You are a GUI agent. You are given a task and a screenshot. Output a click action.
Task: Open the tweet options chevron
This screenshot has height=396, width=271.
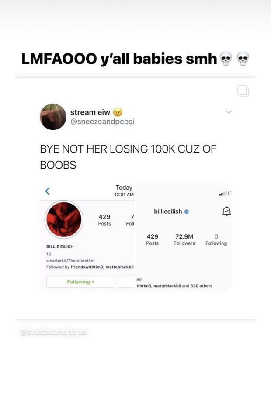(229, 111)
